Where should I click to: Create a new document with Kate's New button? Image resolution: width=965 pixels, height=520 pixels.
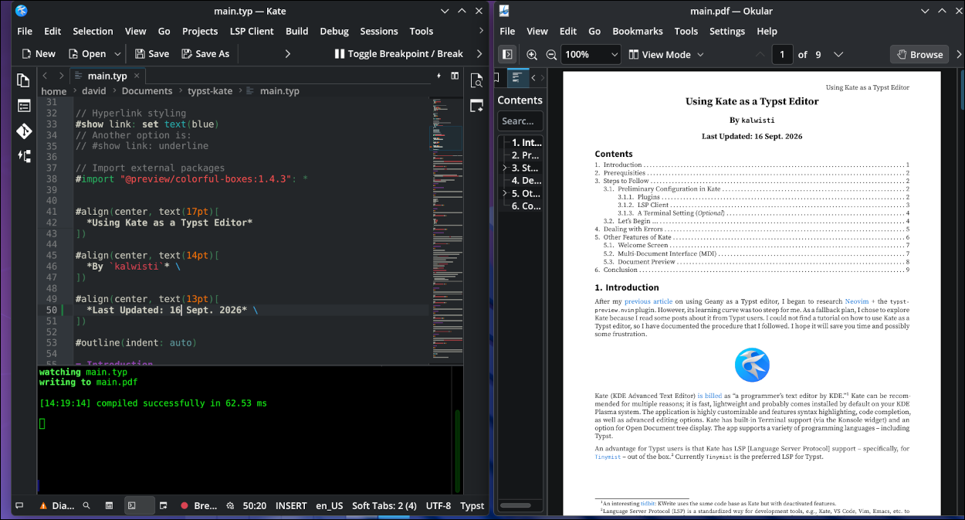coord(39,54)
